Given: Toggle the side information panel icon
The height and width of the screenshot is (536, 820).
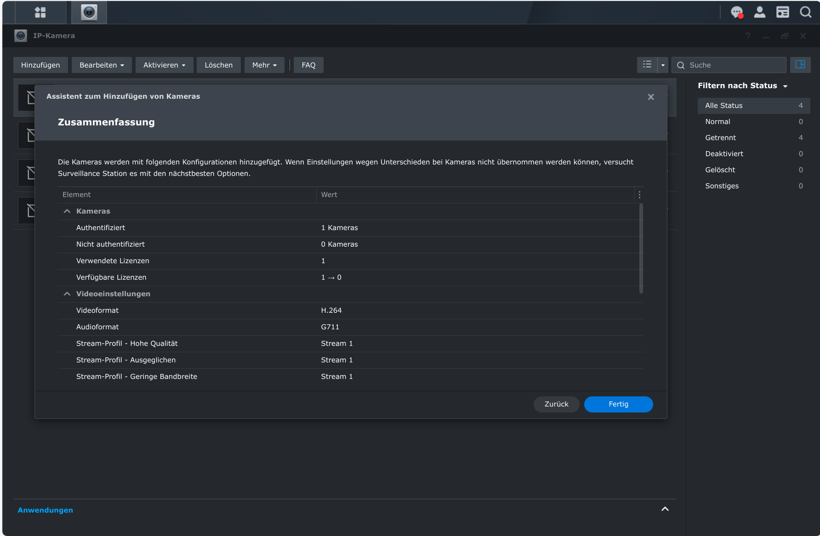Looking at the screenshot, I should [800, 65].
